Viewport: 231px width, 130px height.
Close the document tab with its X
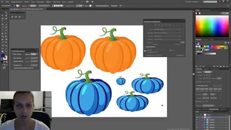point(45,9)
